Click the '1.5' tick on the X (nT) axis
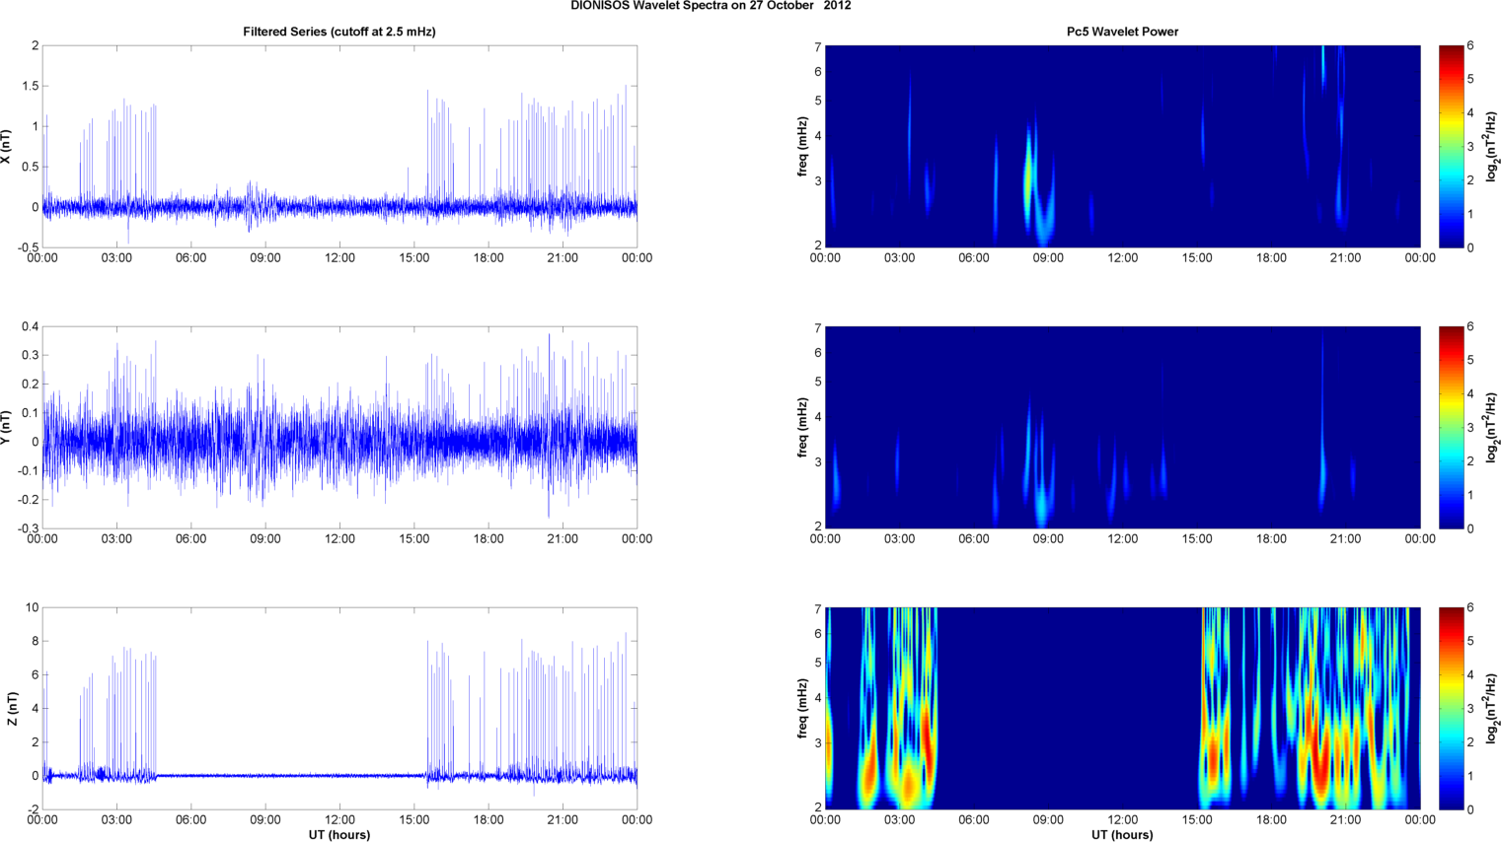Viewport: 1501px width, 842px height. click(x=31, y=87)
